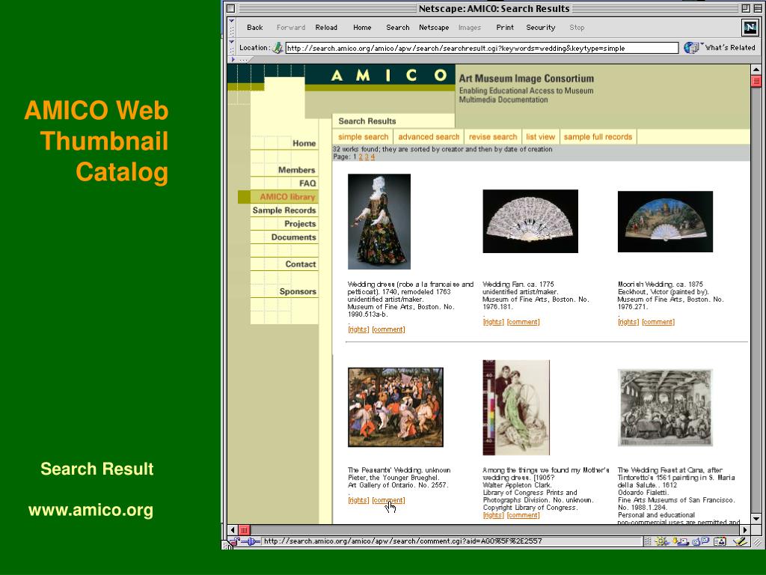Image resolution: width=766 pixels, height=575 pixels.
Task: Switch to list view tab
Action: click(x=540, y=137)
